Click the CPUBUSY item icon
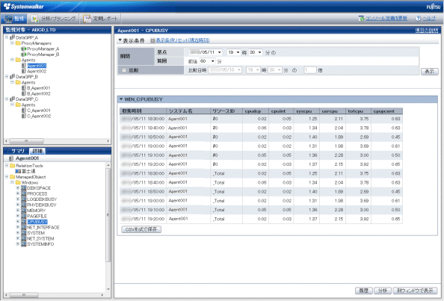This screenshot has height=301, width=444. point(24,222)
